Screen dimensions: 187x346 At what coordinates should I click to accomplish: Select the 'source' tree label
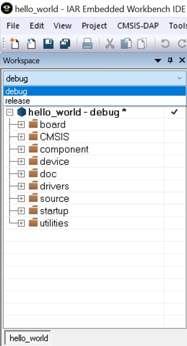tap(54, 199)
